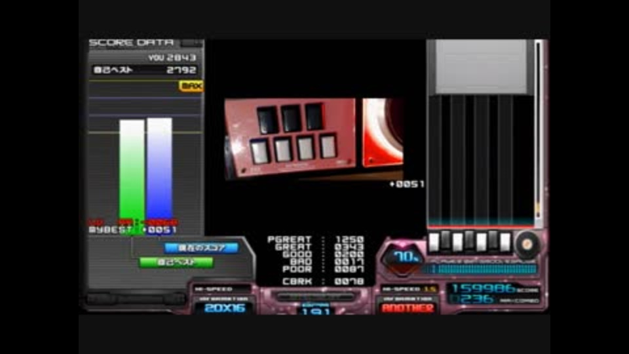This screenshot has height=354, width=629.
Task: Click the leftmost white key below lanes
Action: (x=434, y=242)
